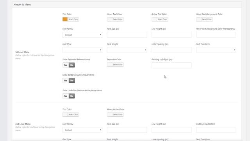Set Show Underline Dash on Active/Hover to Yes
The width and height of the screenshot is (250, 141).
click(66, 96)
